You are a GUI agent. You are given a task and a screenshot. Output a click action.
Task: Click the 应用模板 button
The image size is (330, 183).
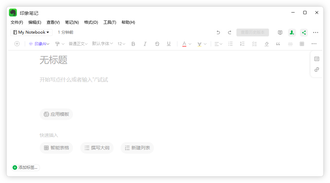56,114
